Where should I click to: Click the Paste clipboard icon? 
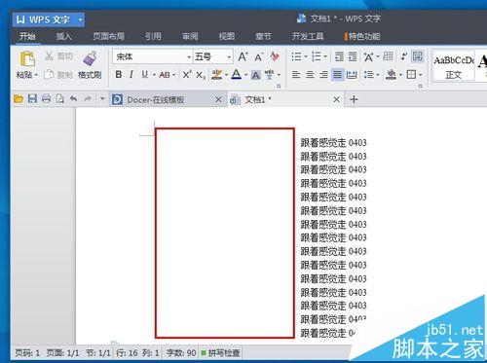[x=27, y=59]
